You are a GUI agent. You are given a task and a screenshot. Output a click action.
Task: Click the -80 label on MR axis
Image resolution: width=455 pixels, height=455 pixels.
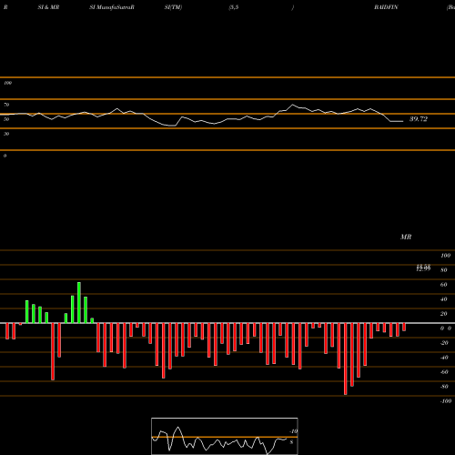[x=444, y=387]
